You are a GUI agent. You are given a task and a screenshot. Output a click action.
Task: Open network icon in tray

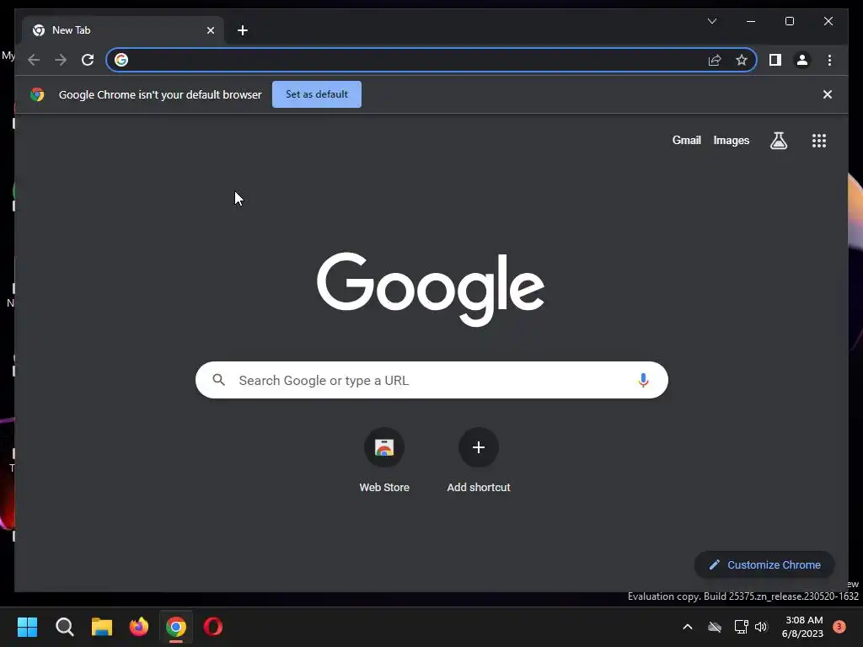(x=741, y=627)
